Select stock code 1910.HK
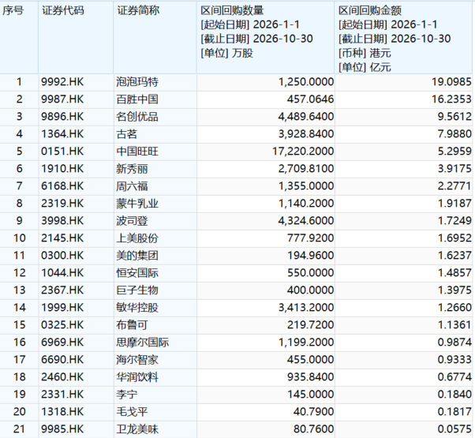The height and width of the screenshot is (438, 475). click(62, 169)
